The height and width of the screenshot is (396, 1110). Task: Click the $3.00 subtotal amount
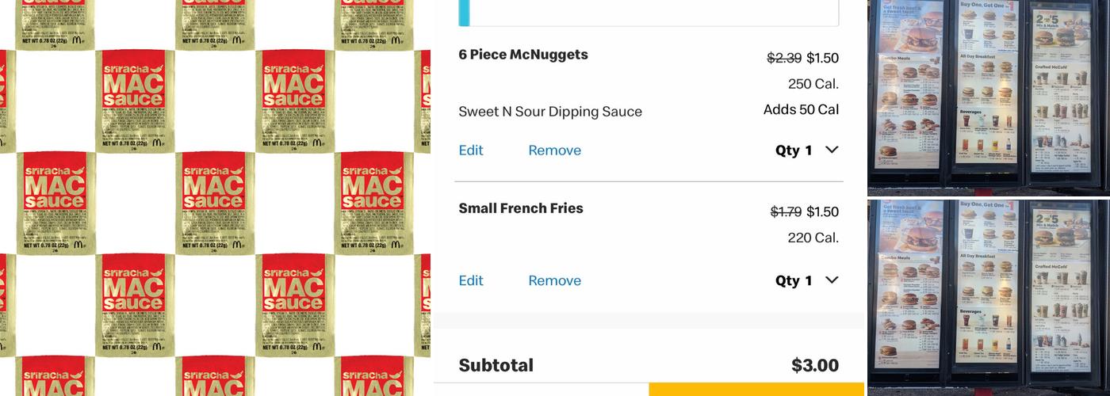click(x=814, y=365)
